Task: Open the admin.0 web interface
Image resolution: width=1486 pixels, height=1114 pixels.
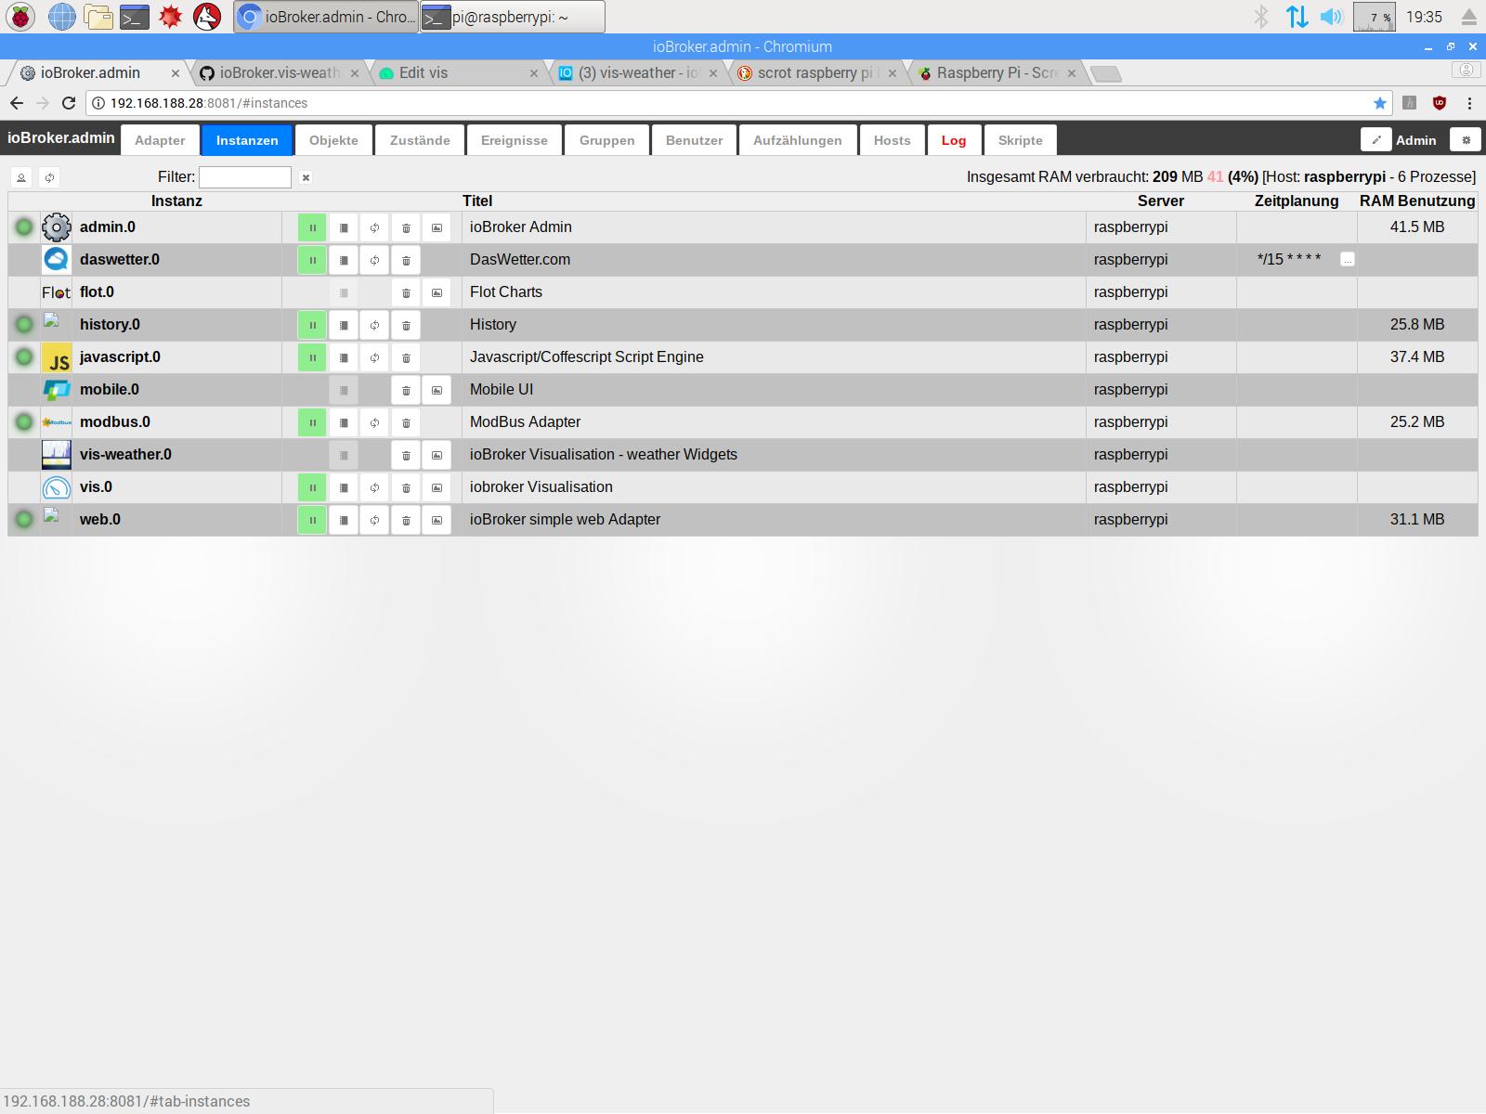Action: [x=437, y=227]
